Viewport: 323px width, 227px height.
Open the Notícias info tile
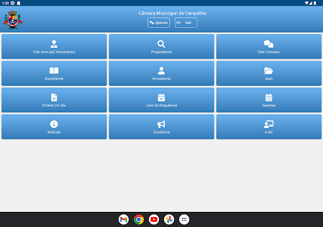(x=54, y=127)
